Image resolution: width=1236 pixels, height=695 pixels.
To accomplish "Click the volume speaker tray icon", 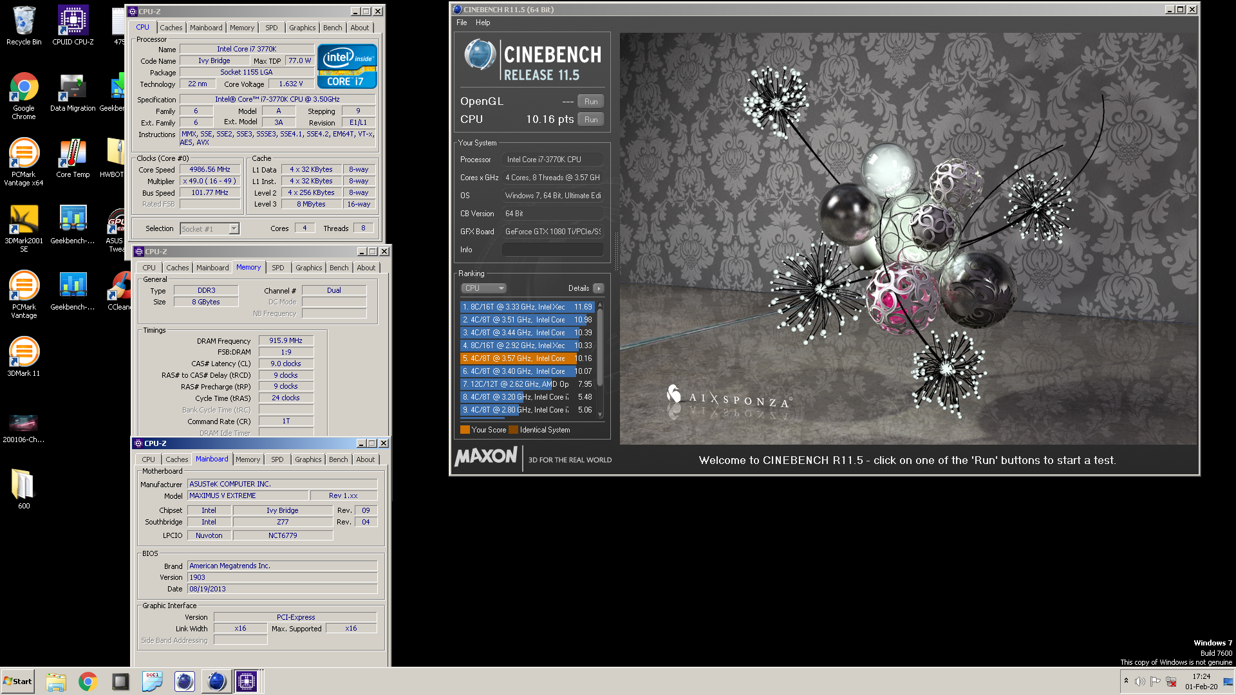I will coord(1140,681).
